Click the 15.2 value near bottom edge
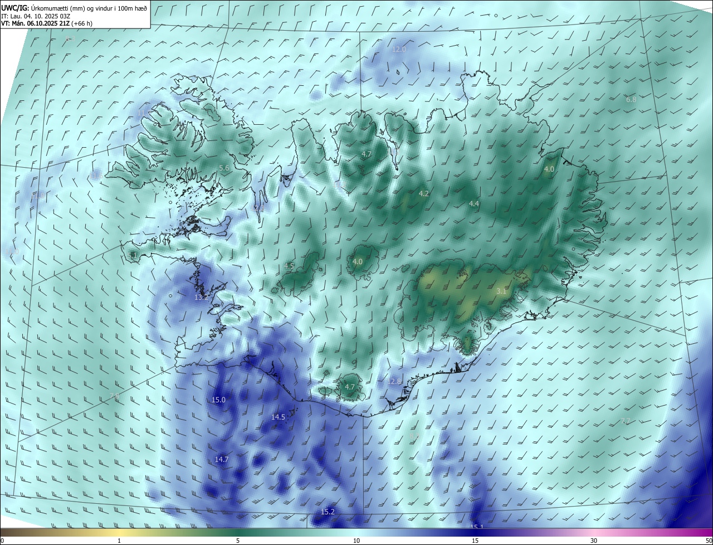713x545 pixels. tap(328, 512)
